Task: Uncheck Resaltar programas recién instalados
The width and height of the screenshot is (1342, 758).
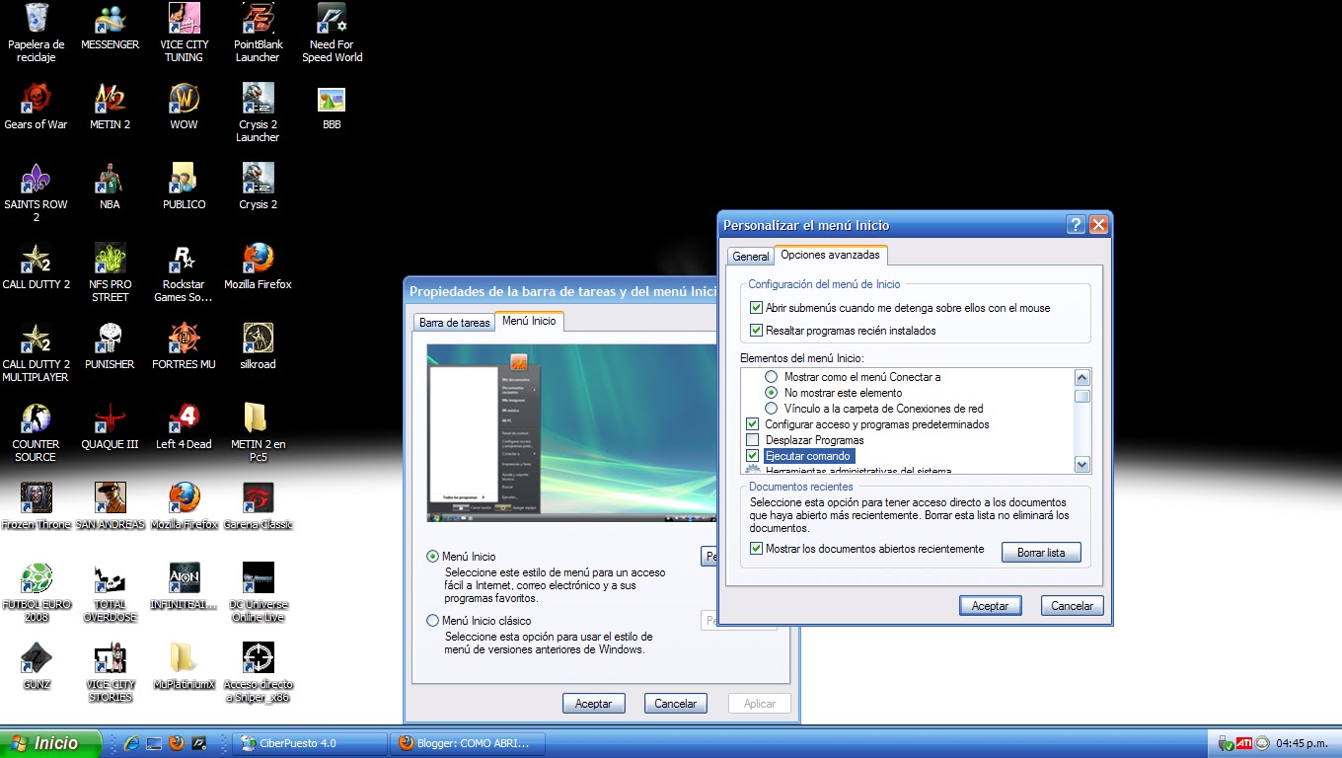Action: (756, 331)
